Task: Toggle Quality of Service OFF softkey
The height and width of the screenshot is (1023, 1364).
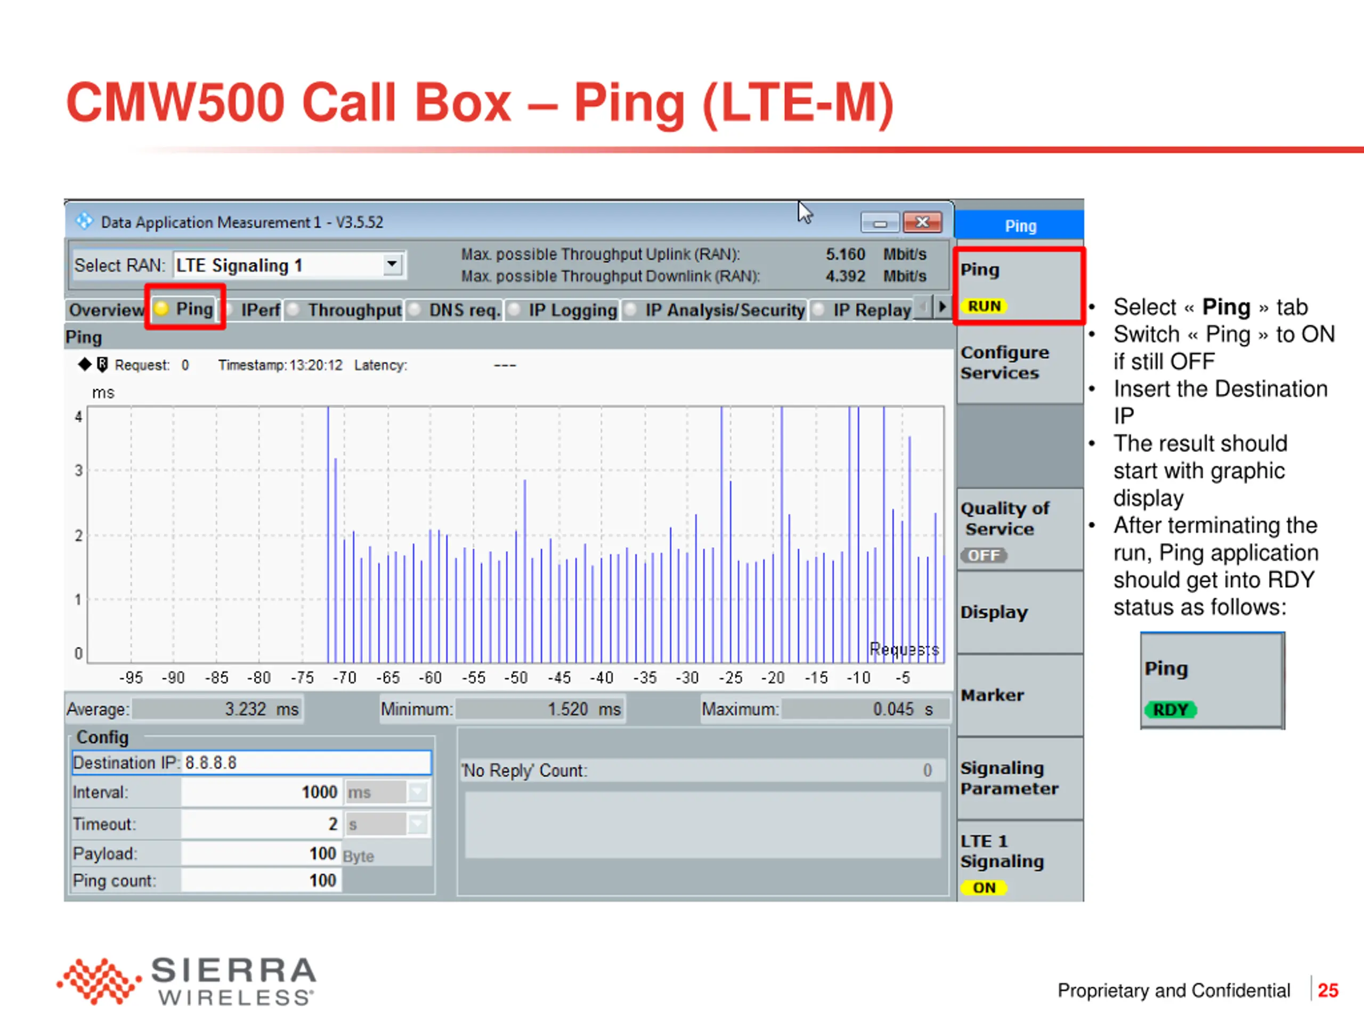Action: coord(1020,529)
